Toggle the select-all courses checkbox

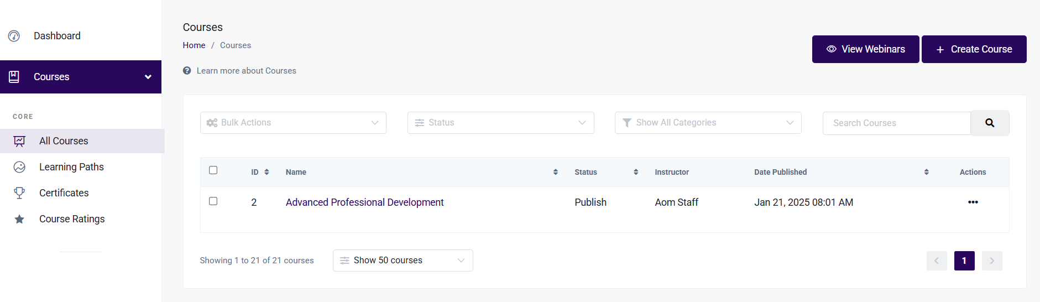pyautogui.click(x=213, y=170)
